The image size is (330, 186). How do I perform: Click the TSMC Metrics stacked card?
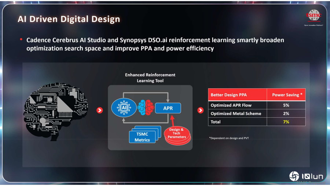coord(142,137)
